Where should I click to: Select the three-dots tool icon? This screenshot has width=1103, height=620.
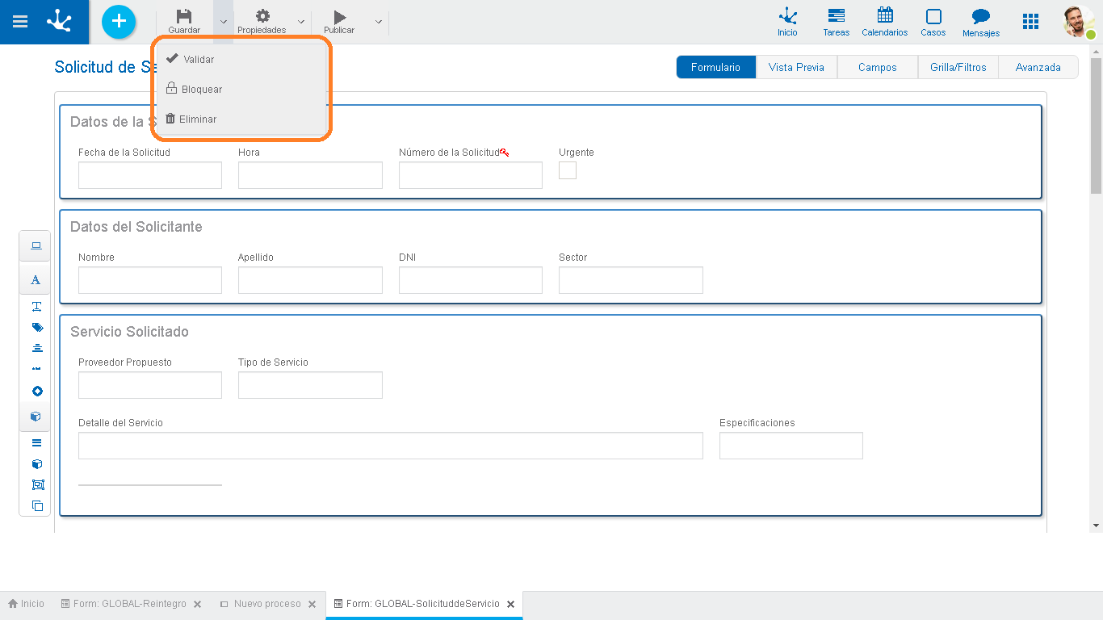[x=36, y=369]
